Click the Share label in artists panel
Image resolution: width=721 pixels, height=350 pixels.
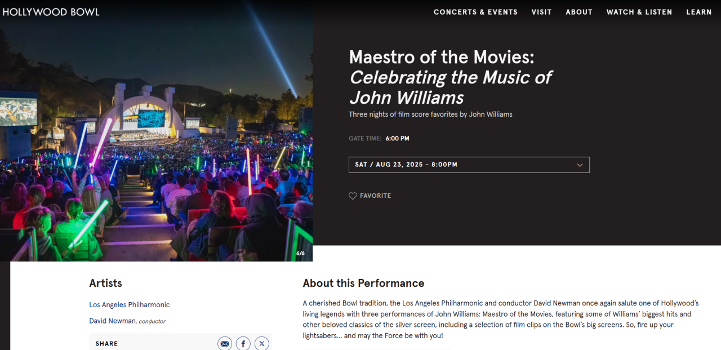pyautogui.click(x=106, y=344)
